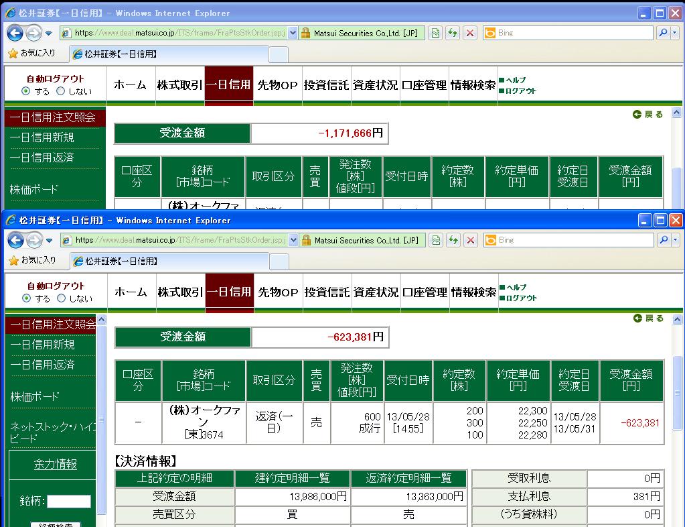Select auto-logout しない radio in front window
This screenshot has width=685, height=527.
[61, 298]
